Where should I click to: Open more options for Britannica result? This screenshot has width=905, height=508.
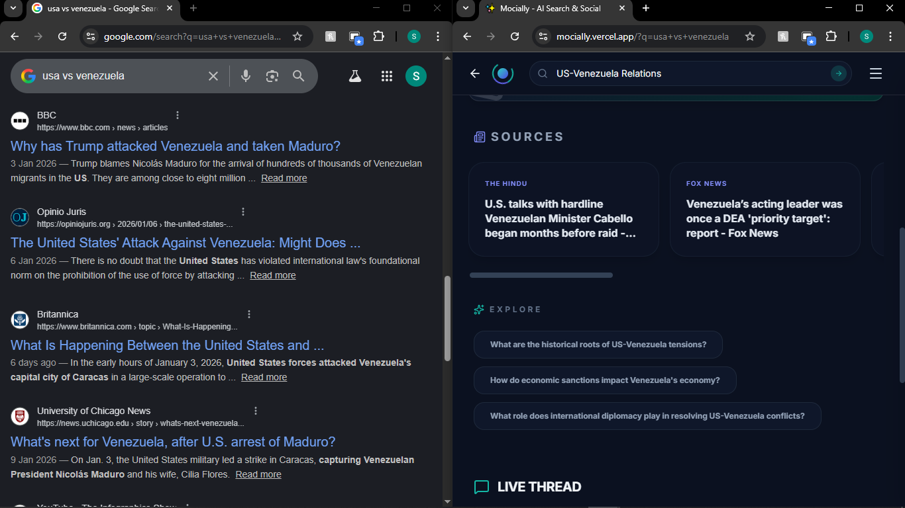pos(249,314)
